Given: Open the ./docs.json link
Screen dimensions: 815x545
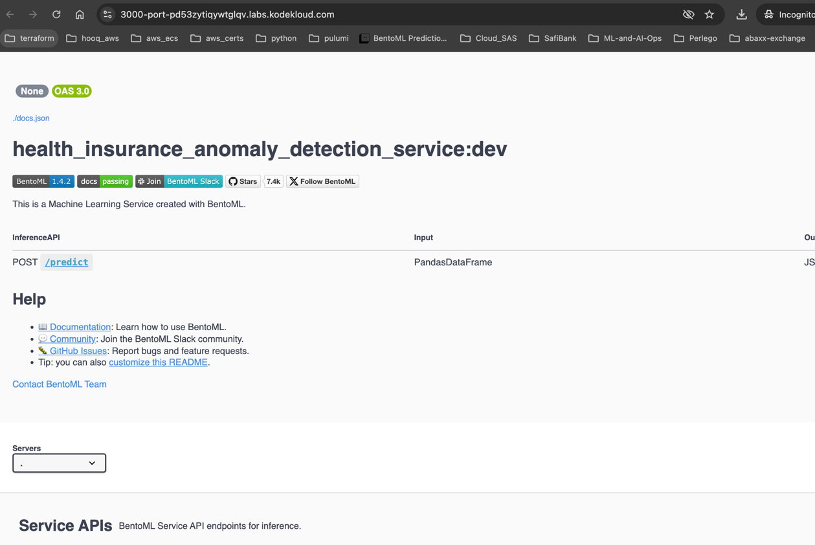Looking at the screenshot, I should [x=31, y=118].
